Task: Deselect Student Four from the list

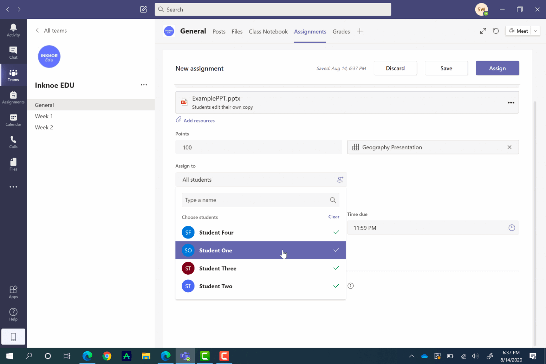Action: (336, 232)
